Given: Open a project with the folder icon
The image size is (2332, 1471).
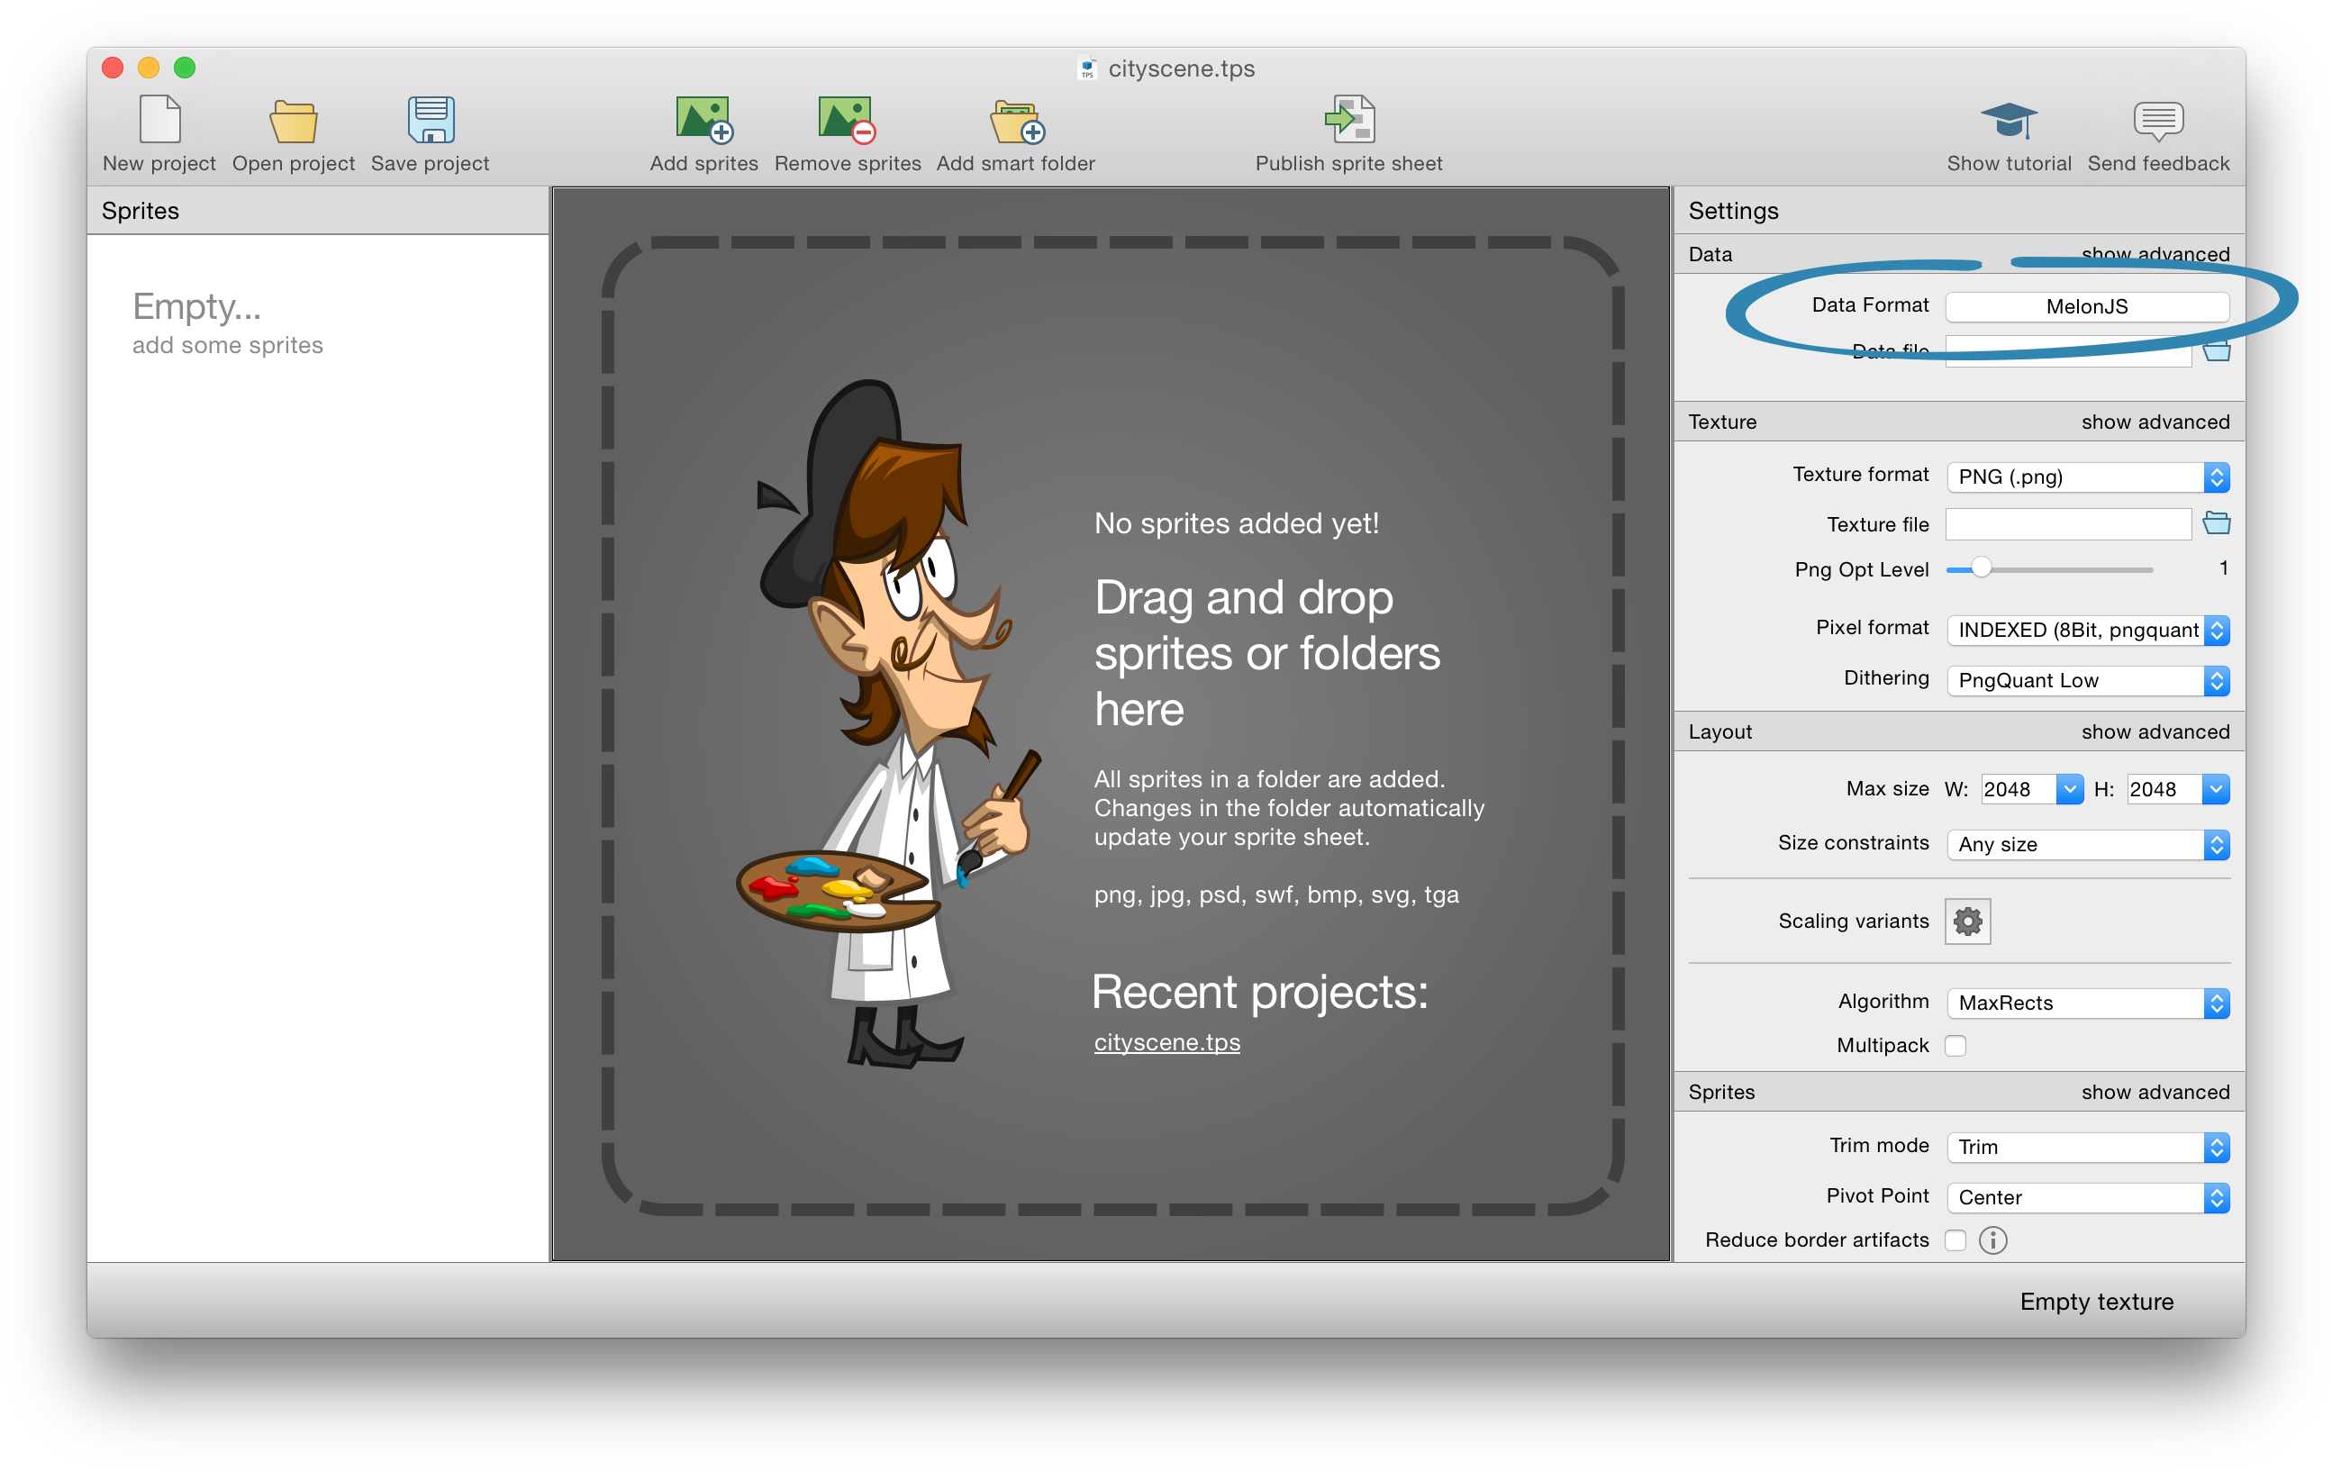Looking at the screenshot, I should [x=293, y=121].
